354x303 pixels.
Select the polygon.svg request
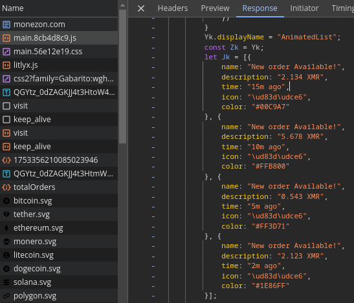(59, 295)
